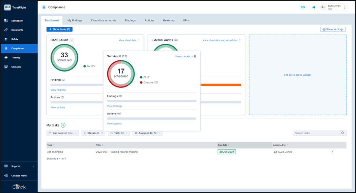The height and width of the screenshot is (193, 356).
Task: Click the Self-Audit donut chart
Action: click(x=121, y=74)
